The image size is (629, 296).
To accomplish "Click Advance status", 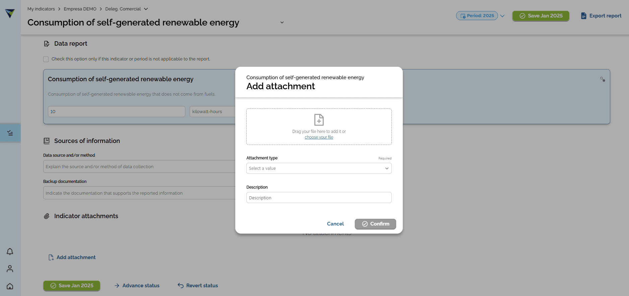I will pos(137,286).
